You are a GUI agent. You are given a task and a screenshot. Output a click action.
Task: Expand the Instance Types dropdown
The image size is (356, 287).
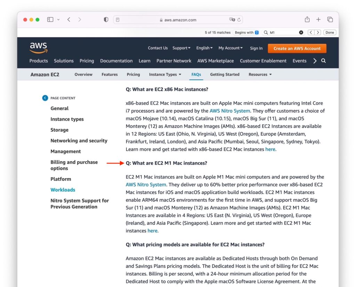tap(165, 74)
